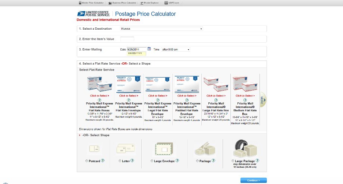Viewport: 343px width, 184px height.
Task: Click 'Click to Select' under Medium Flat Rate Box
Action: coord(245,96)
